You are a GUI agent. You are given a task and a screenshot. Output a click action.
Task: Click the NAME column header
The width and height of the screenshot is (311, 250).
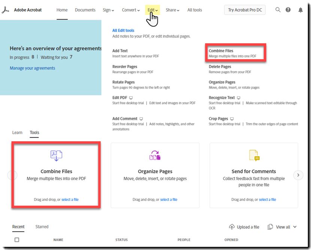click(x=58, y=240)
